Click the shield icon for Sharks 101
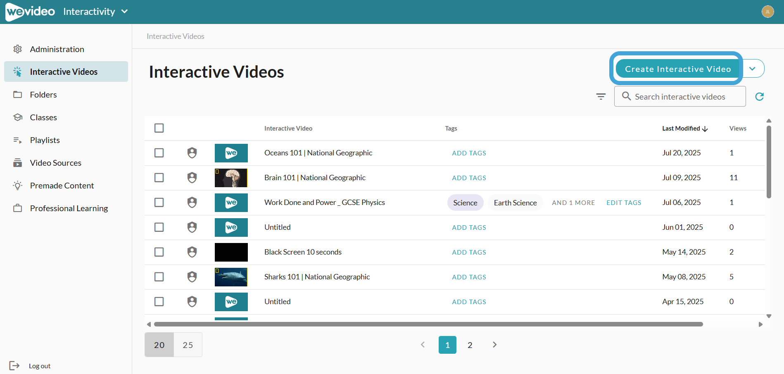784x374 pixels. (x=192, y=277)
